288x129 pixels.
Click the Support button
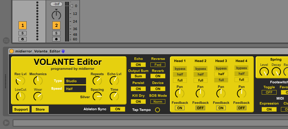21,109
